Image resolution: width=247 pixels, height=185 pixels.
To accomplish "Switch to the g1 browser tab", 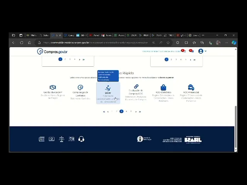I will [181, 35].
